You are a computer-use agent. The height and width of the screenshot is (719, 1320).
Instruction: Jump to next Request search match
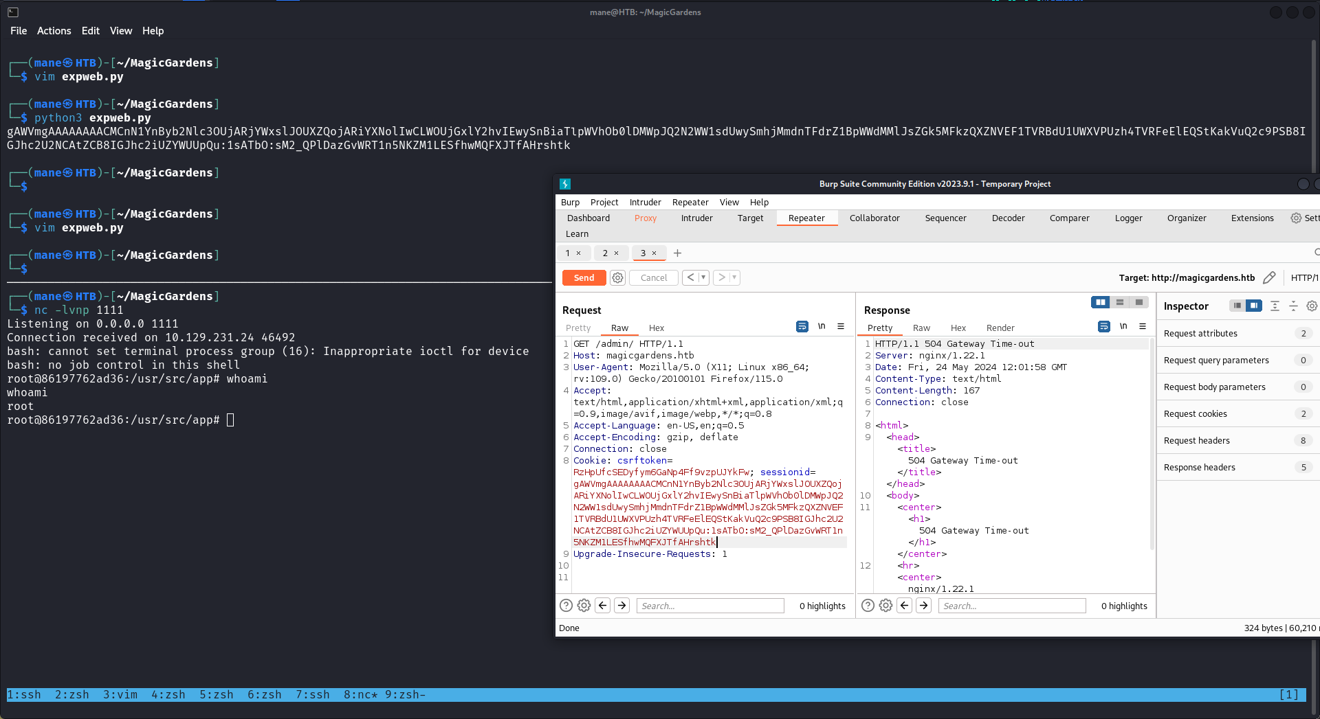[622, 606]
